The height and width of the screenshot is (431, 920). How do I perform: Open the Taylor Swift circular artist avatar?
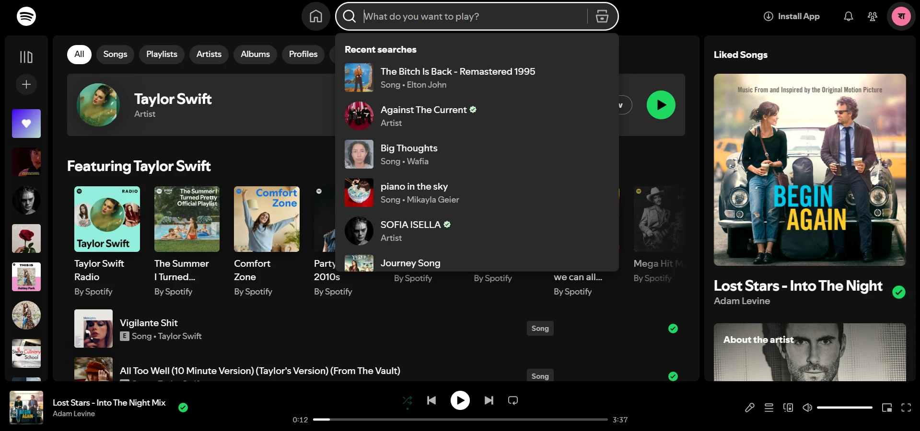point(98,105)
